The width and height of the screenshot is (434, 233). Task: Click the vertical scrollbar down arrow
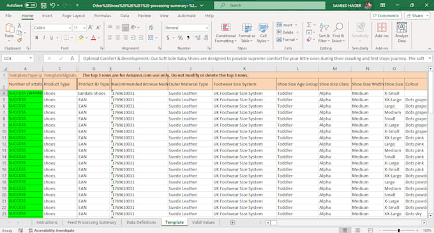pos(430,216)
